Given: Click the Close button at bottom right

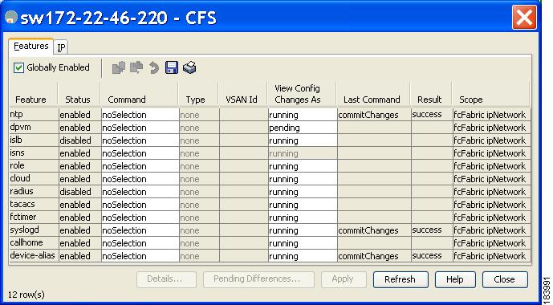Looking at the screenshot, I should 505,279.
